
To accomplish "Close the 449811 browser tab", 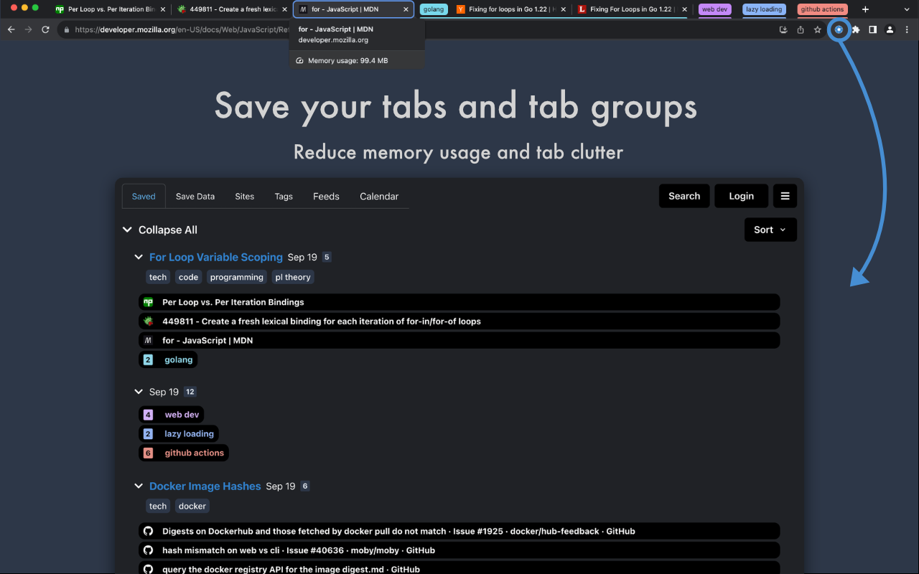I will tap(284, 9).
